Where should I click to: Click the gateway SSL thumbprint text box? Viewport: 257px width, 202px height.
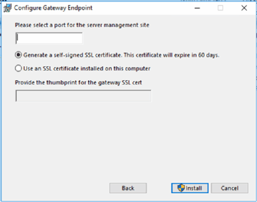tap(84, 96)
